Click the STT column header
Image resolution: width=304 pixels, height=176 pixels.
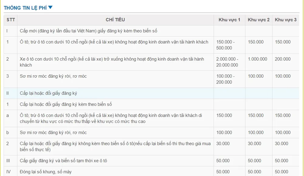click(x=10, y=20)
